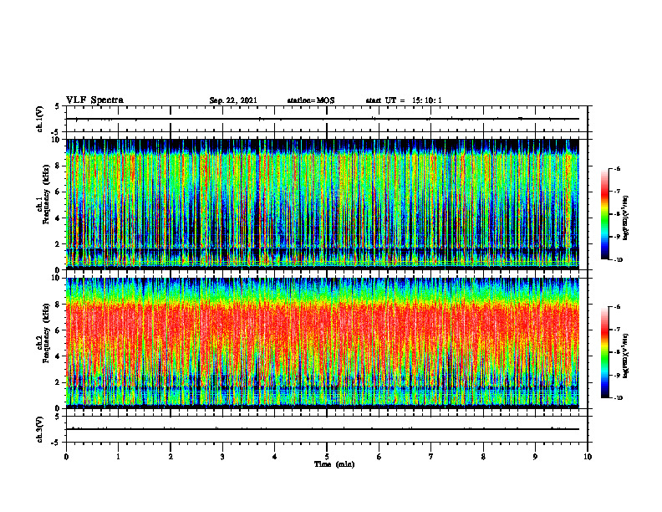Click time axis tick label "2"
The width and height of the screenshot is (662, 512).
(x=171, y=457)
